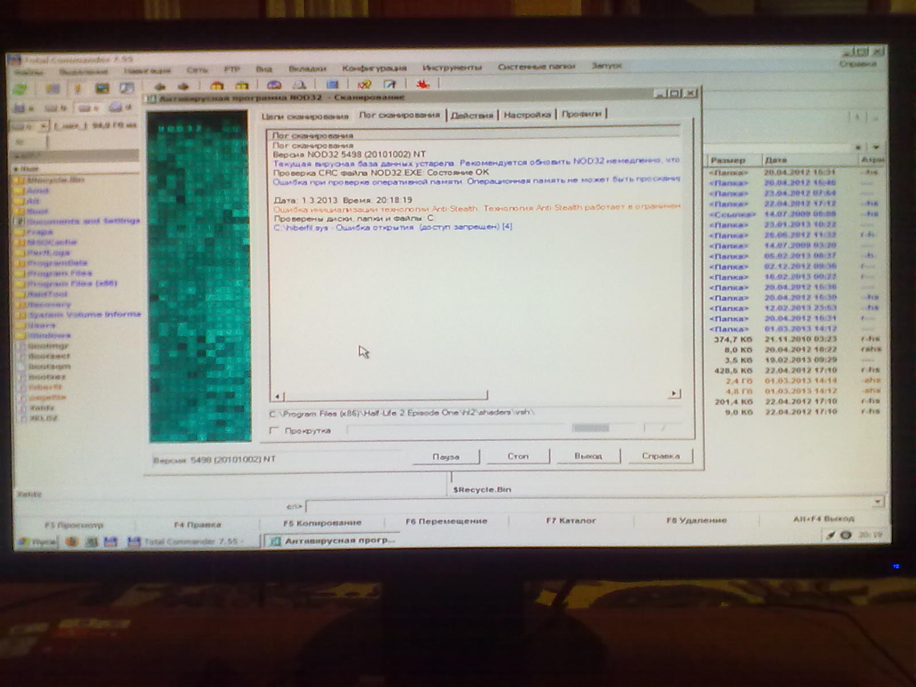Open the Вкладки menu
The height and width of the screenshot is (687, 916).
(x=307, y=68)
